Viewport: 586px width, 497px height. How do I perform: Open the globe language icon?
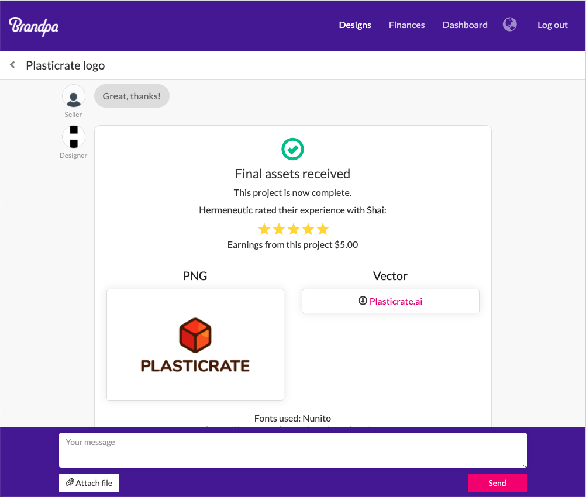[510, 25]
